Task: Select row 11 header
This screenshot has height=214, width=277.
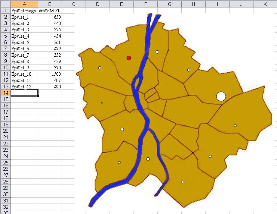Action: [5, 74]
